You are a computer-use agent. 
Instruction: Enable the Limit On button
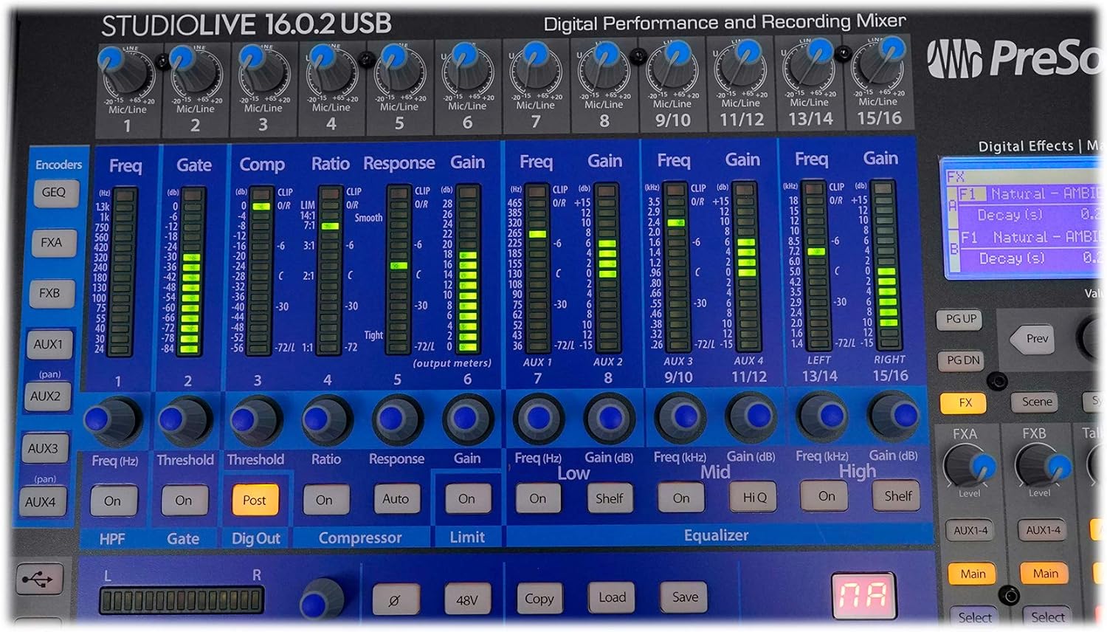[466, 499]
